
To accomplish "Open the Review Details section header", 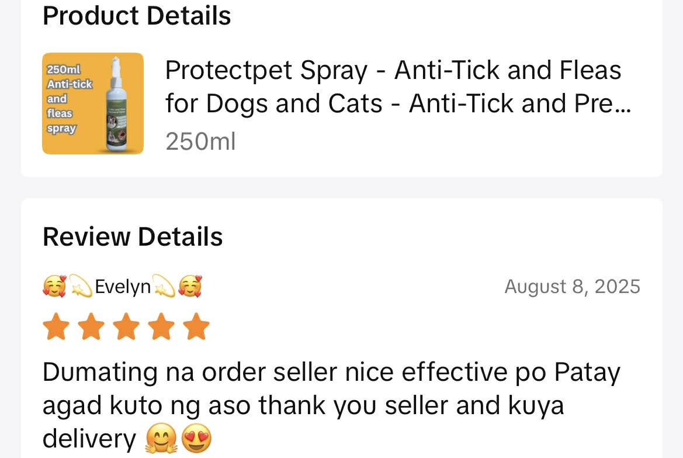I will [x=133, y=237].
